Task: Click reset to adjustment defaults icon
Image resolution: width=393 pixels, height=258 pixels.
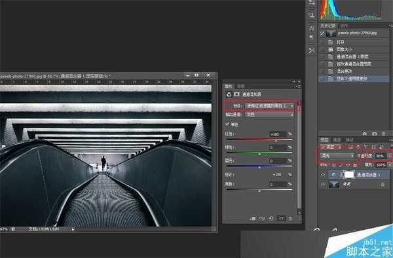Action: [271, 219]
